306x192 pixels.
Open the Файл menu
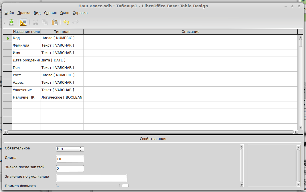9,13
